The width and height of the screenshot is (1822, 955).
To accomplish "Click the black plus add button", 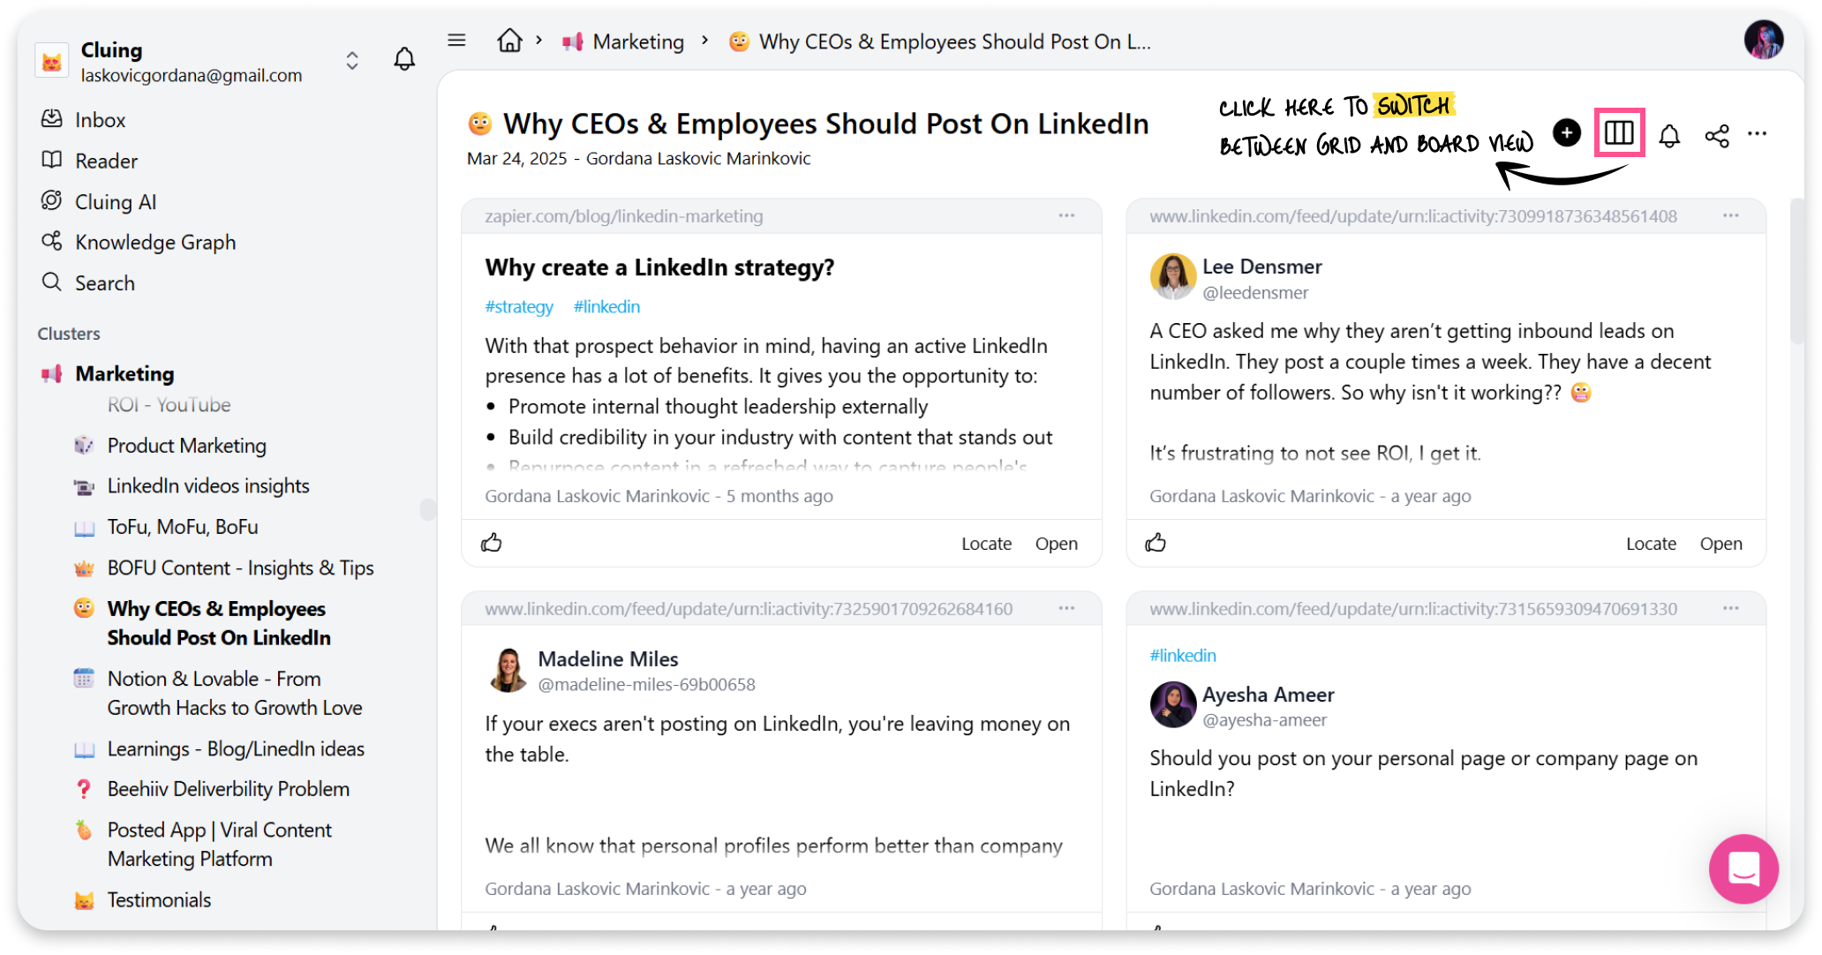I will [1567, 133].
